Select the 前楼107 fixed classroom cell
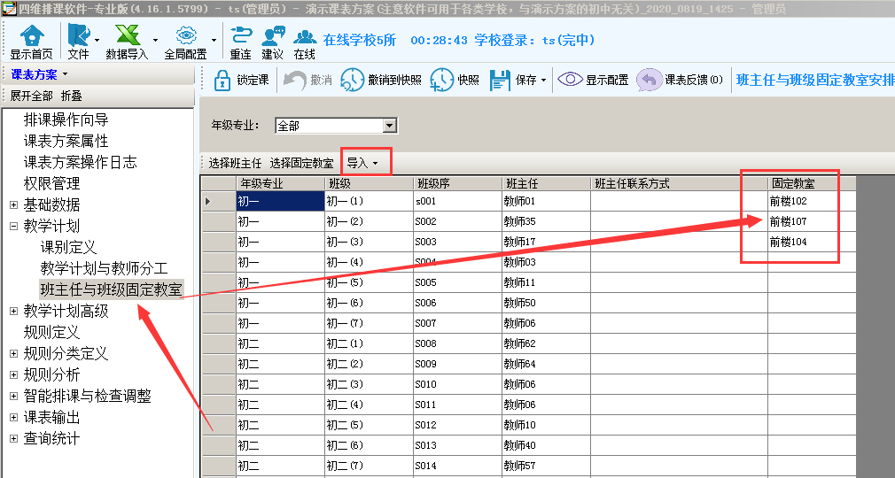 789,221
